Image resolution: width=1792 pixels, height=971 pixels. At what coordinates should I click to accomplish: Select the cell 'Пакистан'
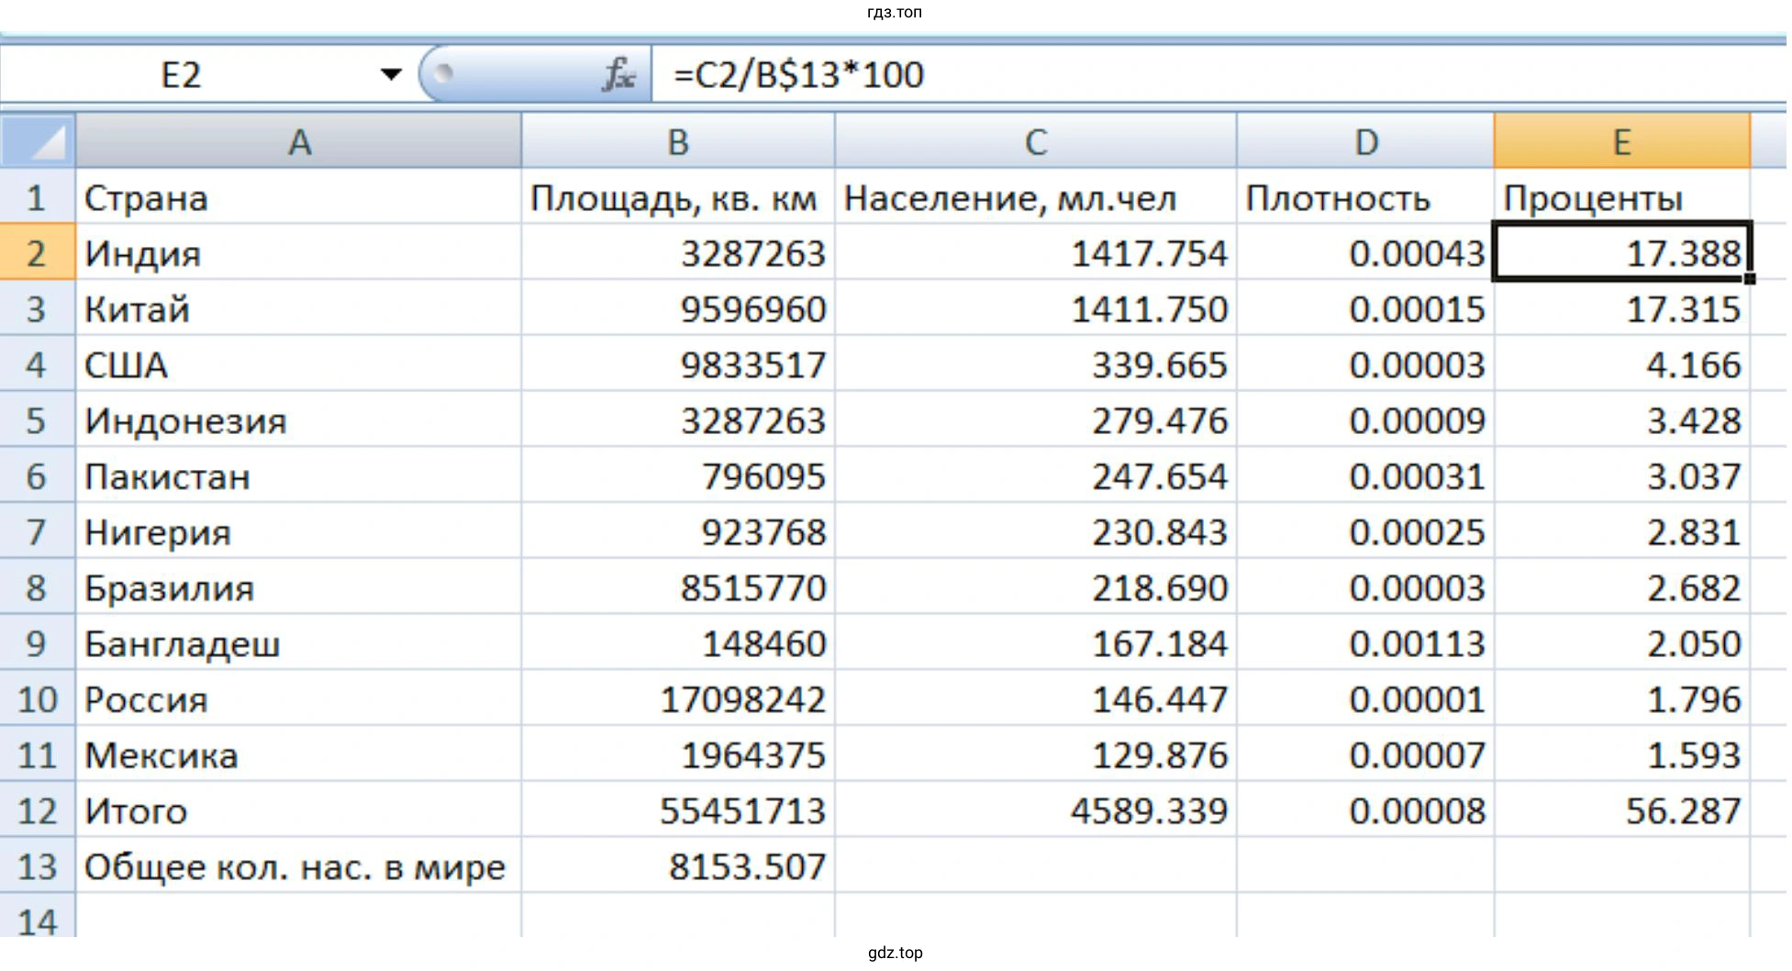tap(299, 477)
